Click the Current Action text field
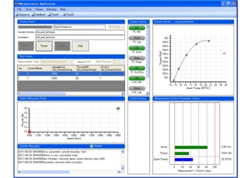Image resolution: width=251 pixels, height=178 pixels. tap(80, 32)
